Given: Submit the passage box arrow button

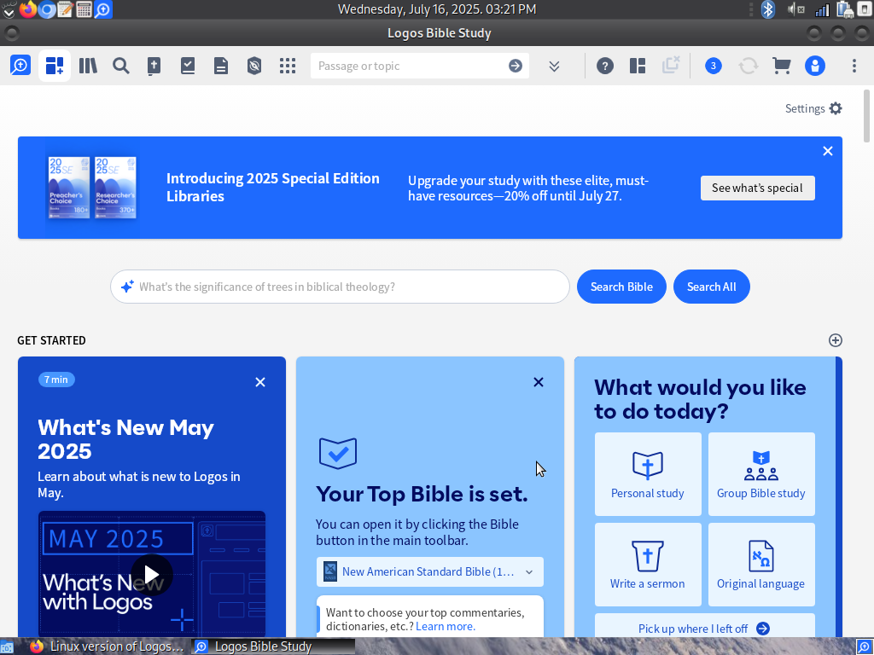Looking at the screenshot, I should click(x=516, y=66).
